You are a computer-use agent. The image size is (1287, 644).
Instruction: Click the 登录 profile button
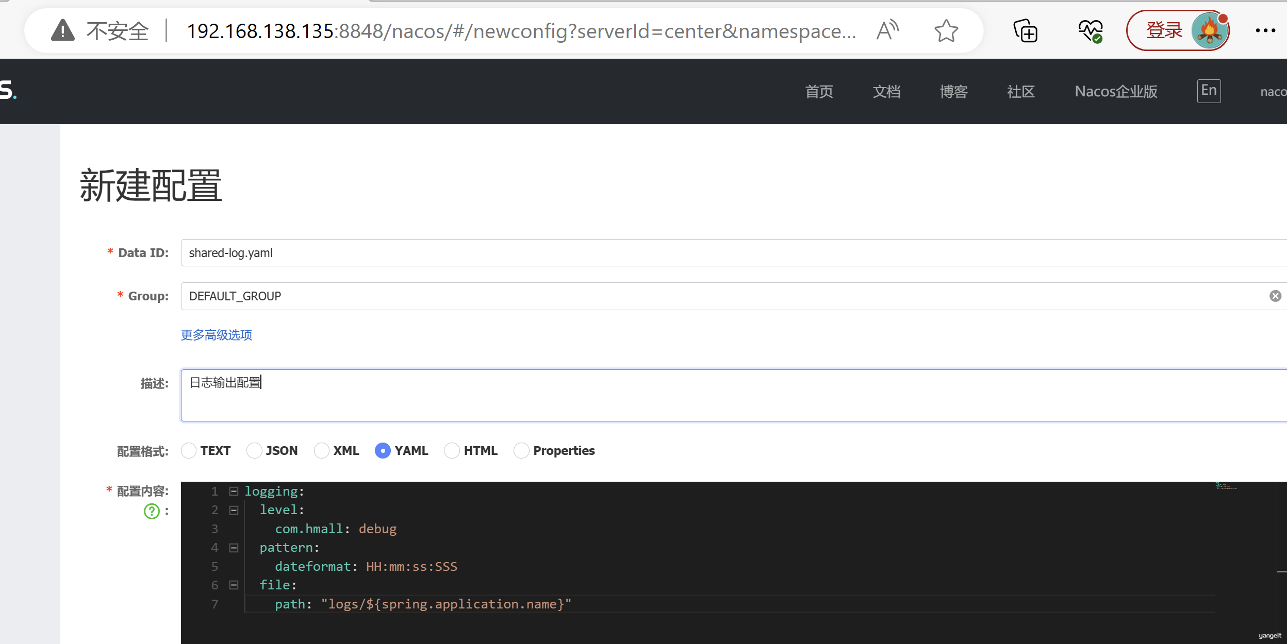pyautogui.click(x=1178, y=30)
